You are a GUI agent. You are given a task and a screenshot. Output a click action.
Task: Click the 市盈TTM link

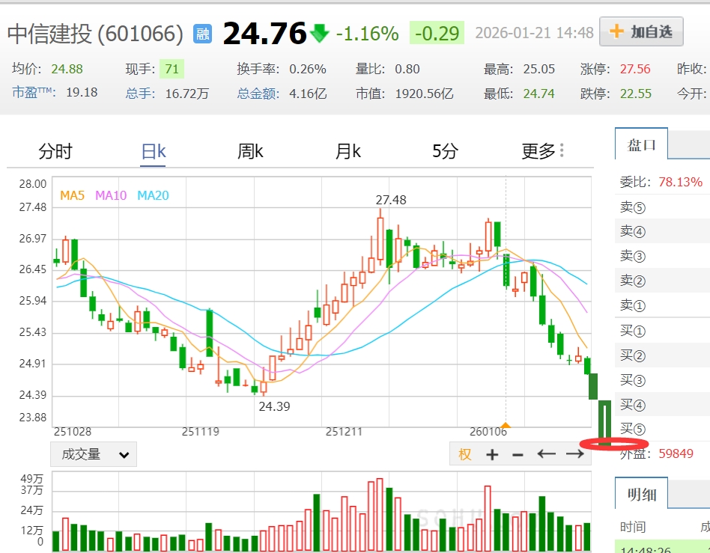coord(34,92)
